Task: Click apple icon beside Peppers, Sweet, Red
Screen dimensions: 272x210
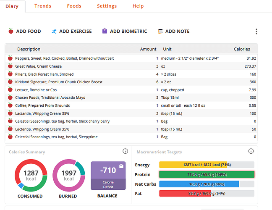Action: tap(10, 58)
